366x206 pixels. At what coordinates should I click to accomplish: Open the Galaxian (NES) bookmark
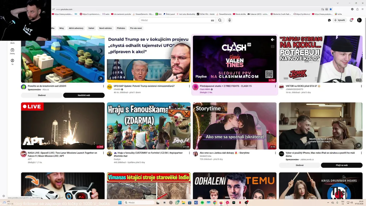258,14
